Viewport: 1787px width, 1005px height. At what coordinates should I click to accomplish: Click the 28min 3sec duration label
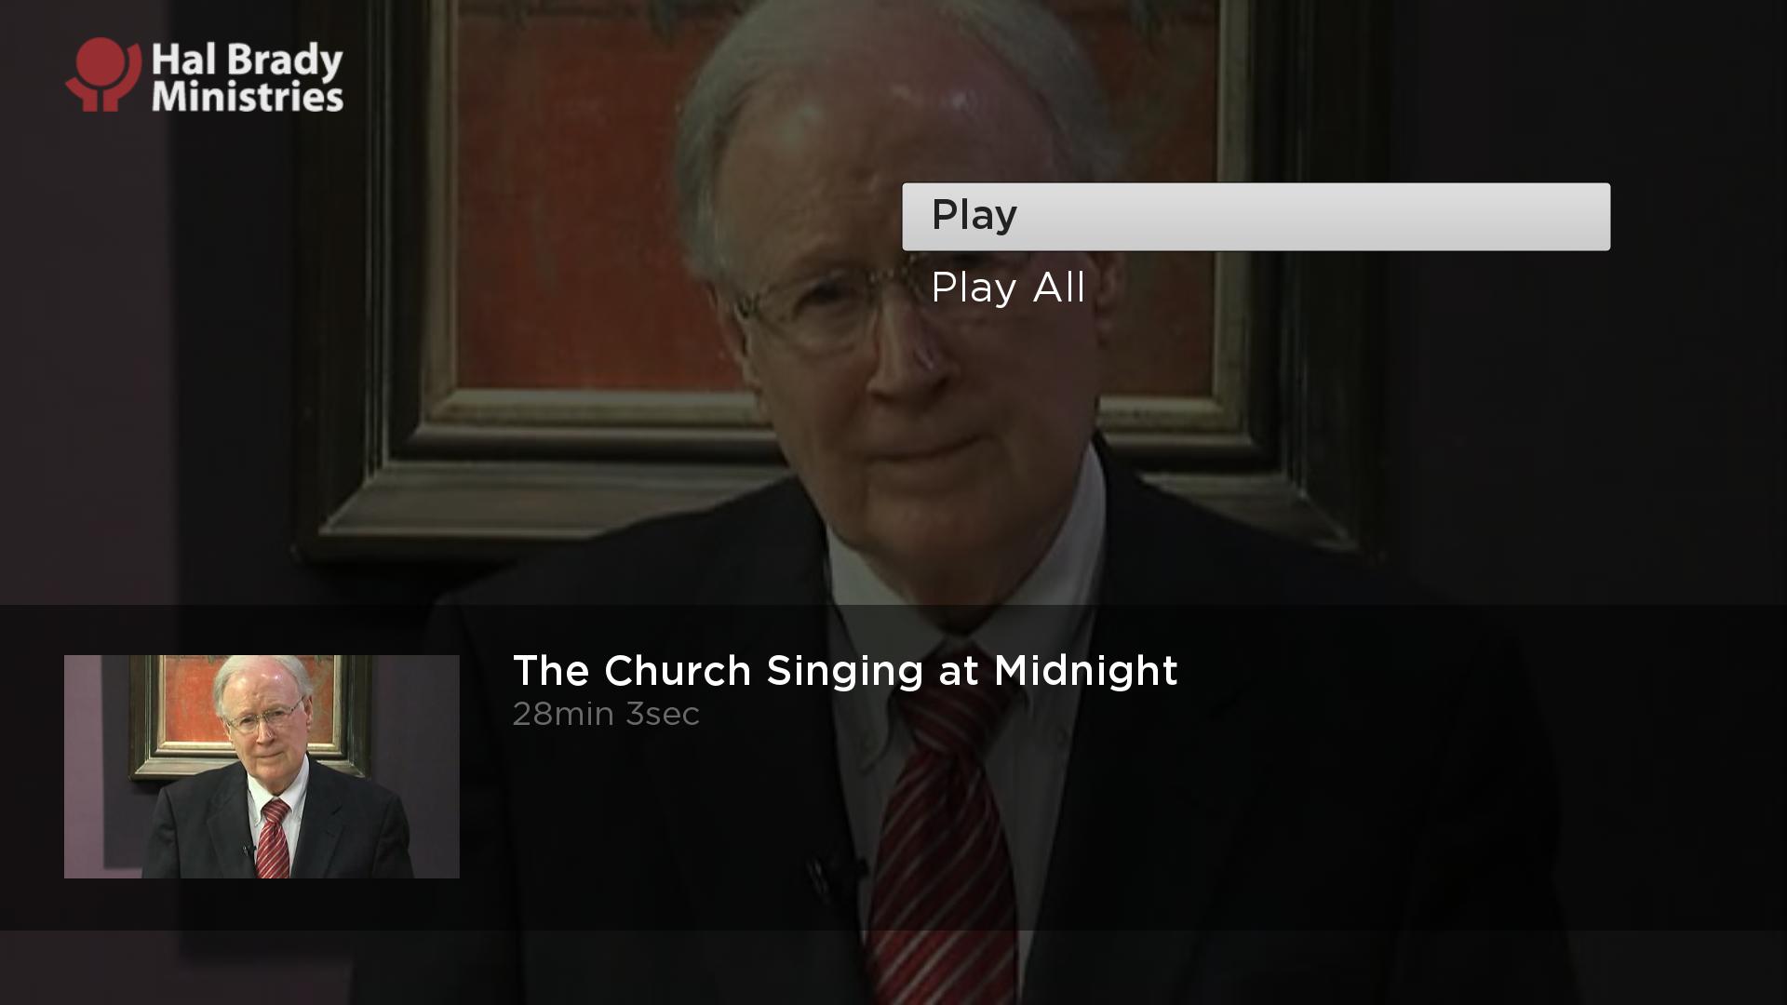(x=606, y=714)
